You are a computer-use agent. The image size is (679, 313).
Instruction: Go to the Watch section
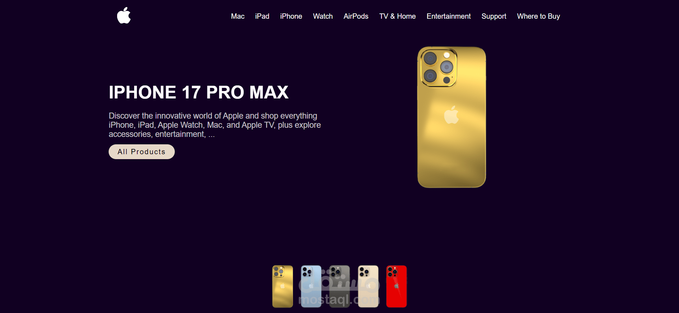323,16
